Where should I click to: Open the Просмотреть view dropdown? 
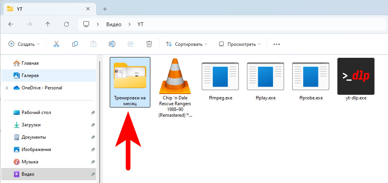240,44
